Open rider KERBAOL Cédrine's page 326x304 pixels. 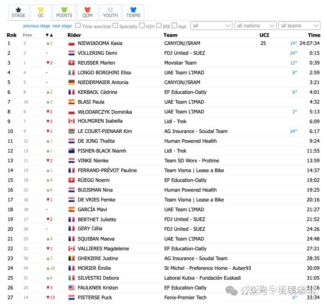click(x=97, y=92)
